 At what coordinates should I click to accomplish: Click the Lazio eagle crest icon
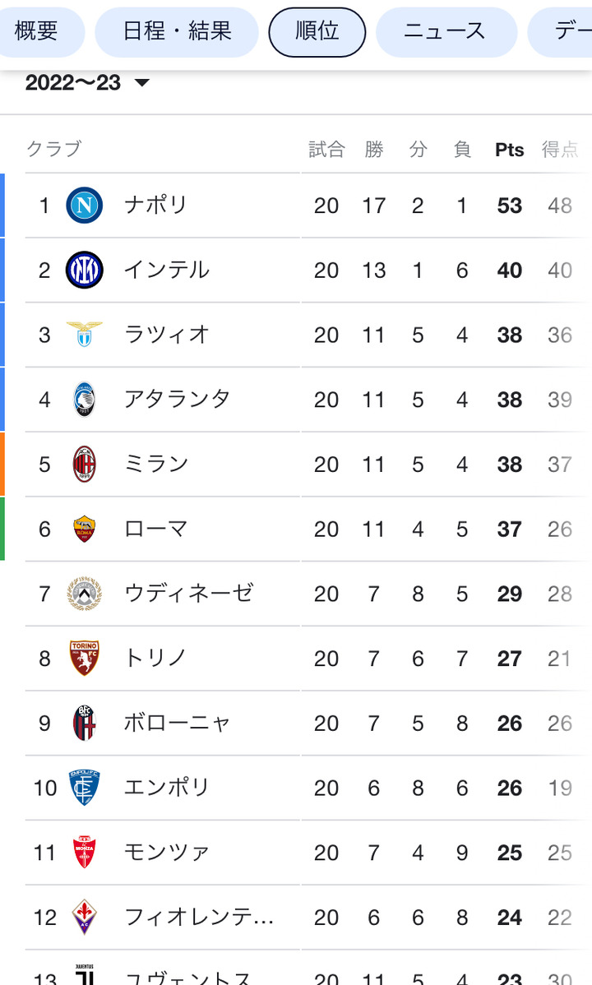(x=85, y=335)
